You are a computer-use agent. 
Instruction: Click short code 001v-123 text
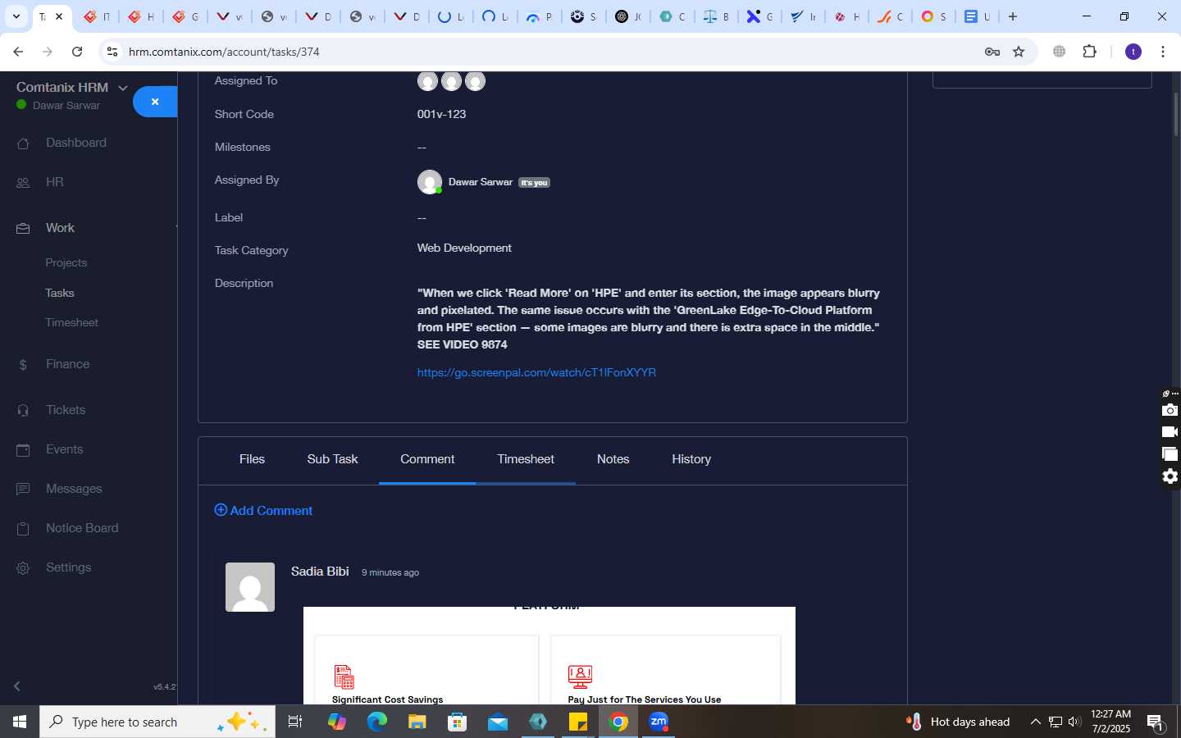click(x=441, y=114)
